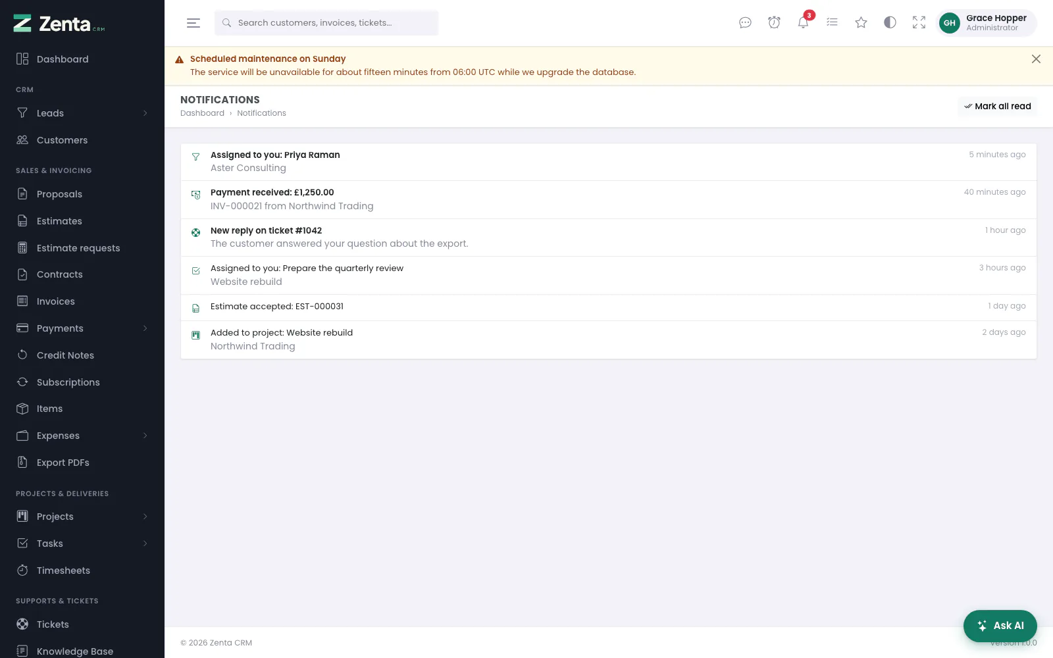Open the Grace Hopper profile menu

(x=987, y=23)
